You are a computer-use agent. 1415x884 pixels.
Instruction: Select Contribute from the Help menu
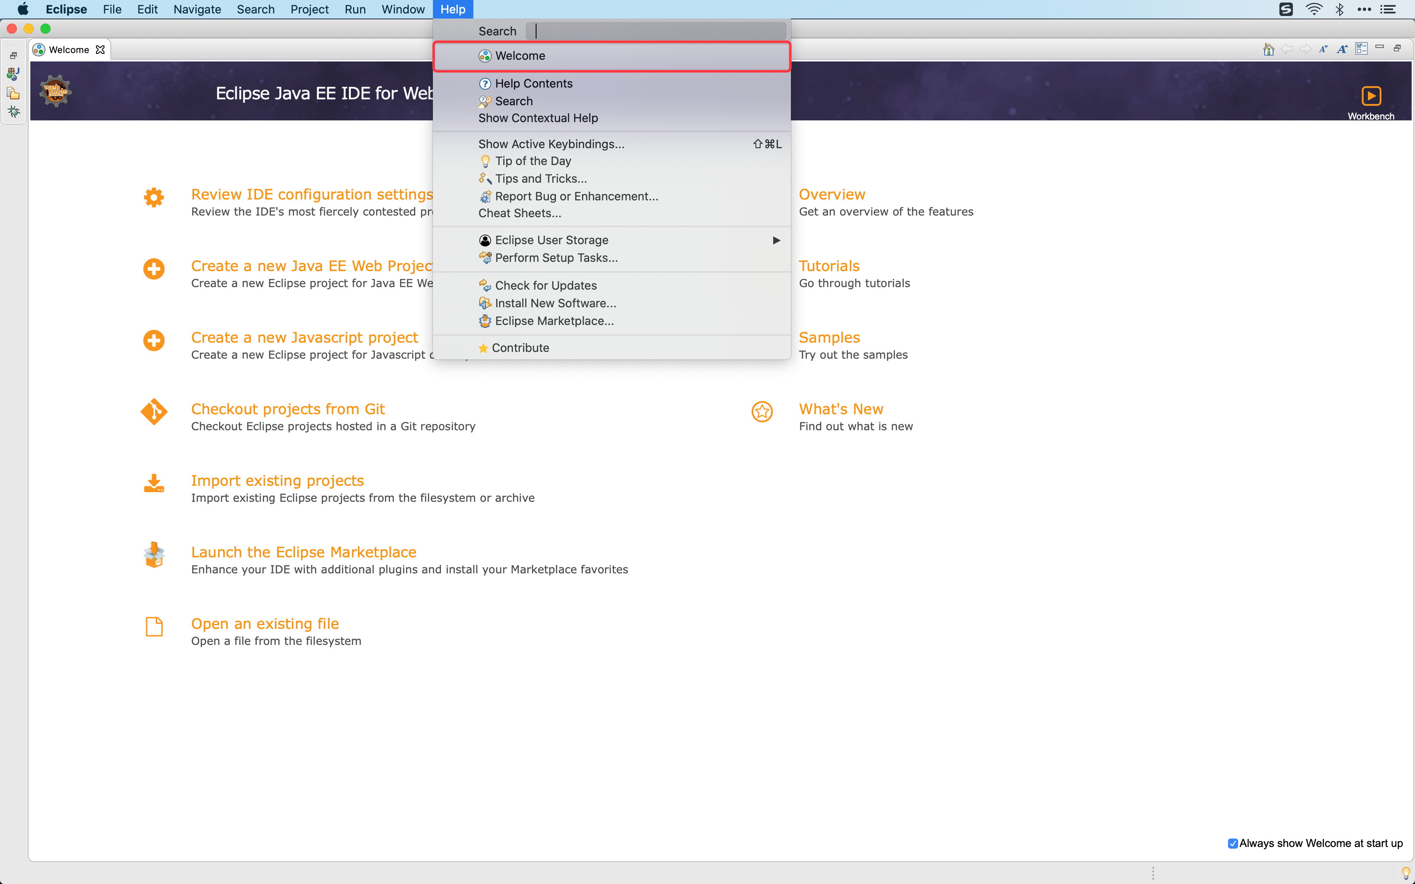click(611, 348)
